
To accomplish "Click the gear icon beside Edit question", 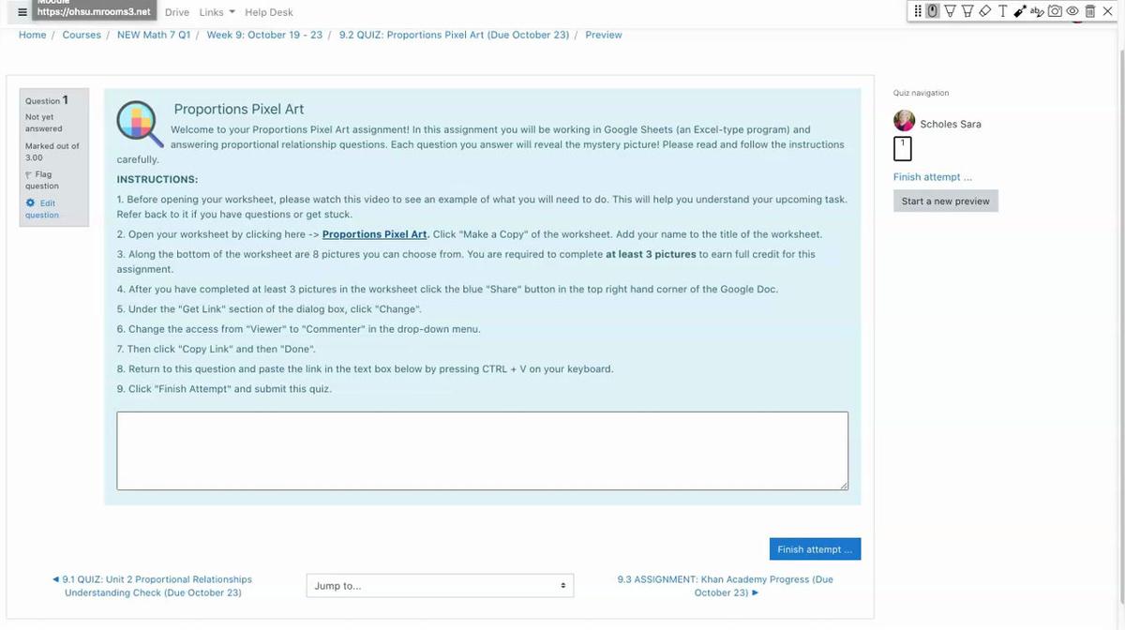I will [30, 202].
